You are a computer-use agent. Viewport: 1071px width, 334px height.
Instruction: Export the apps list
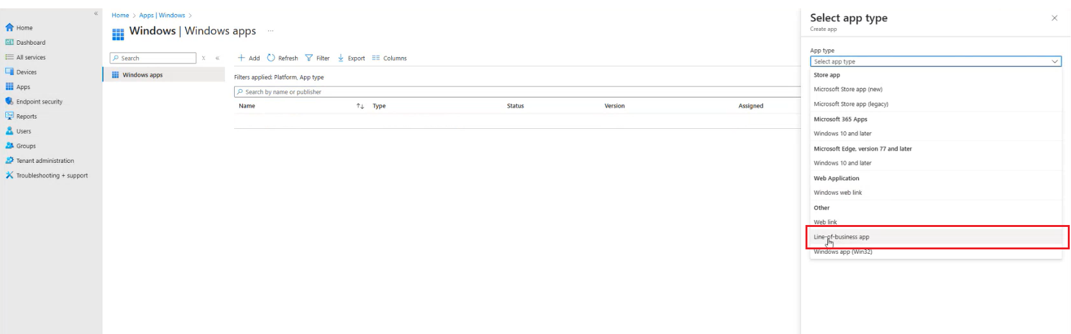click(x=351, y=58)
